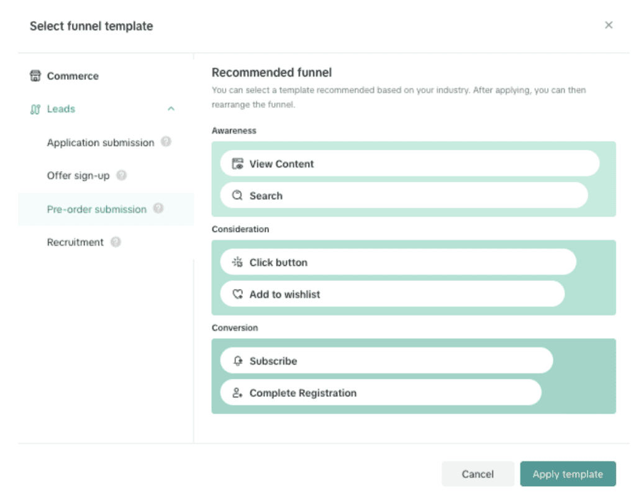Select the Complete Registration funnel step
Image resolution: width=636 pixels, height=503 pixels.
(381, 393)
